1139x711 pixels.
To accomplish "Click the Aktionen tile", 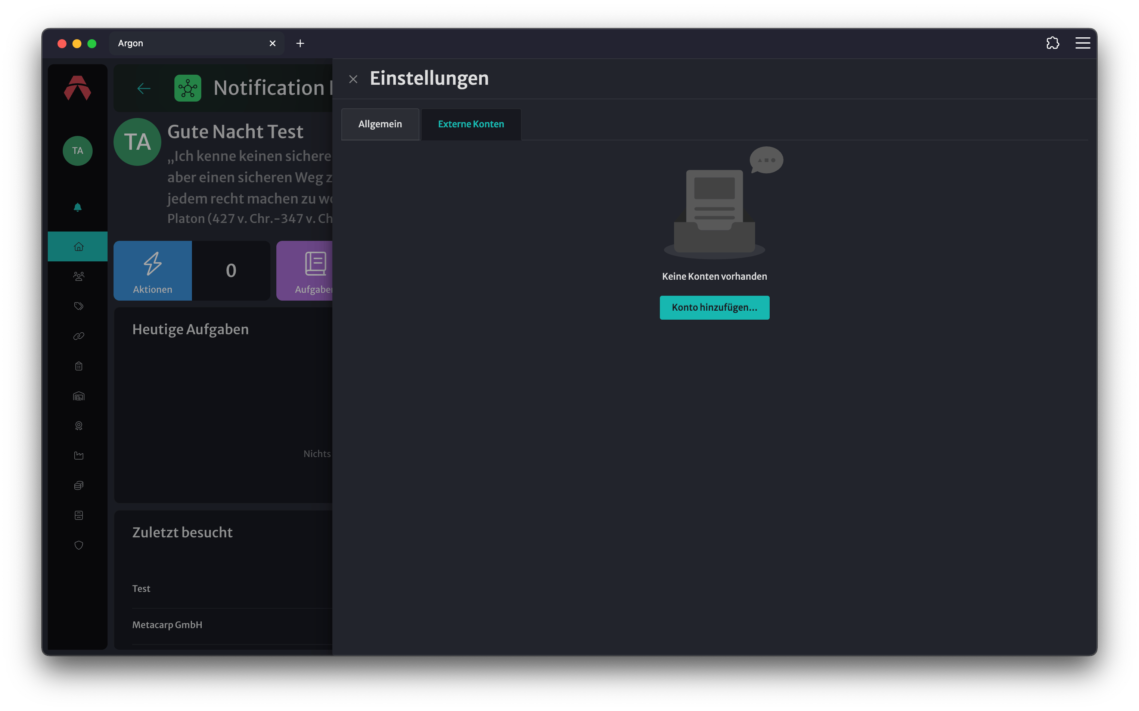I will point(152,271).
